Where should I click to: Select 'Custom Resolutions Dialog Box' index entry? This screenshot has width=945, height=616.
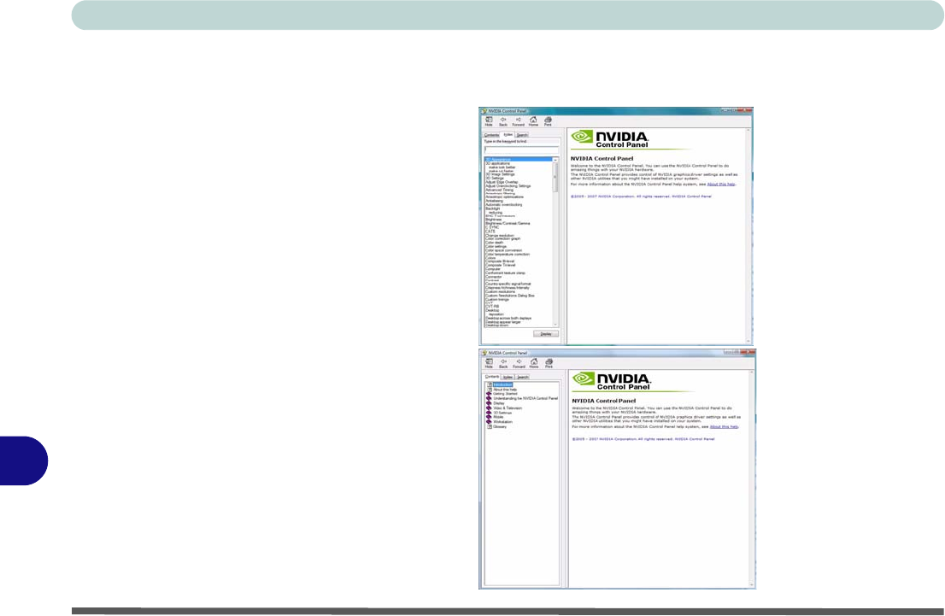click(510, 296)
